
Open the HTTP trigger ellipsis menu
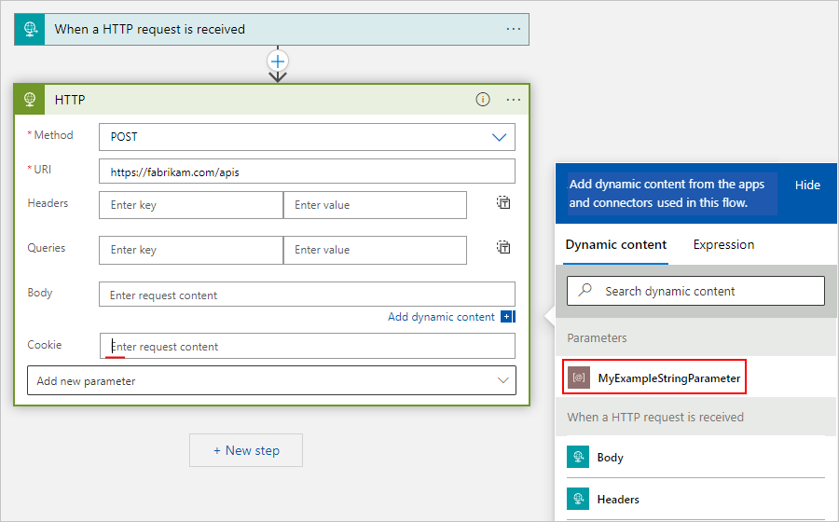pos(514,29)
